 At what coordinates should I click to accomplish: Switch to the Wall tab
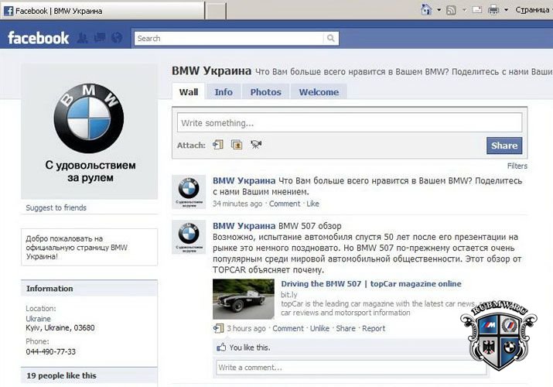point(189,92)
